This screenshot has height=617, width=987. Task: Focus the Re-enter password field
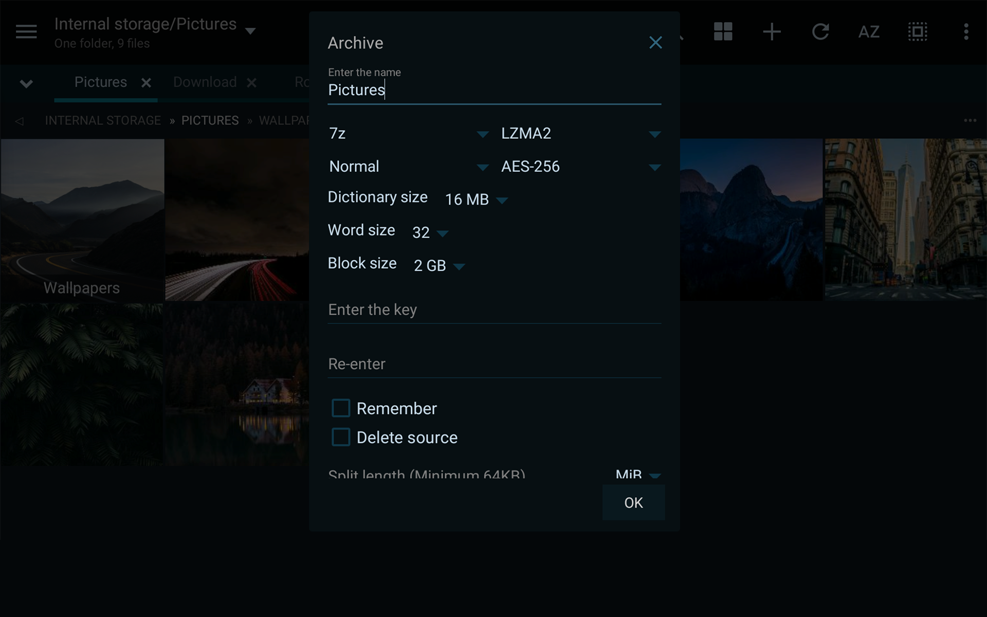[x=495, y=365]
